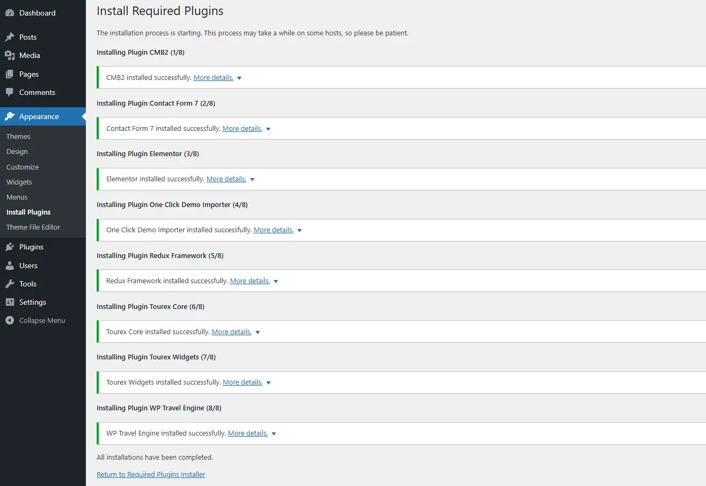706x486 pixels.
Task: Open the Themes submenu item
Action: click(18, 136)
